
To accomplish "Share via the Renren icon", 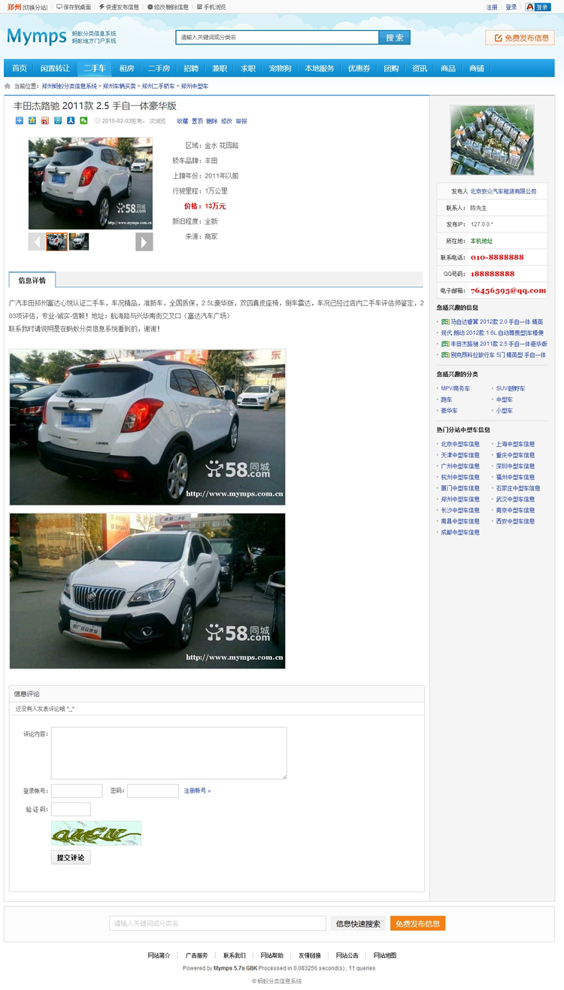I will [71, 120].
